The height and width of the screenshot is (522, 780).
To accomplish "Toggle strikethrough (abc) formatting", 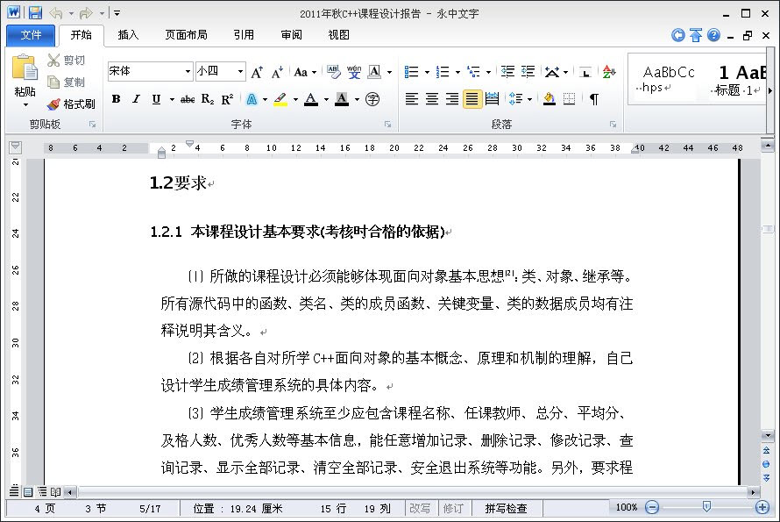I will point(187,99).
